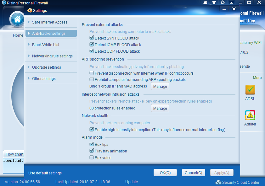This screenshot has height=186, width=265.
Task: Click Manage for IP and MAC binding
Action: [x=160, y=87]
